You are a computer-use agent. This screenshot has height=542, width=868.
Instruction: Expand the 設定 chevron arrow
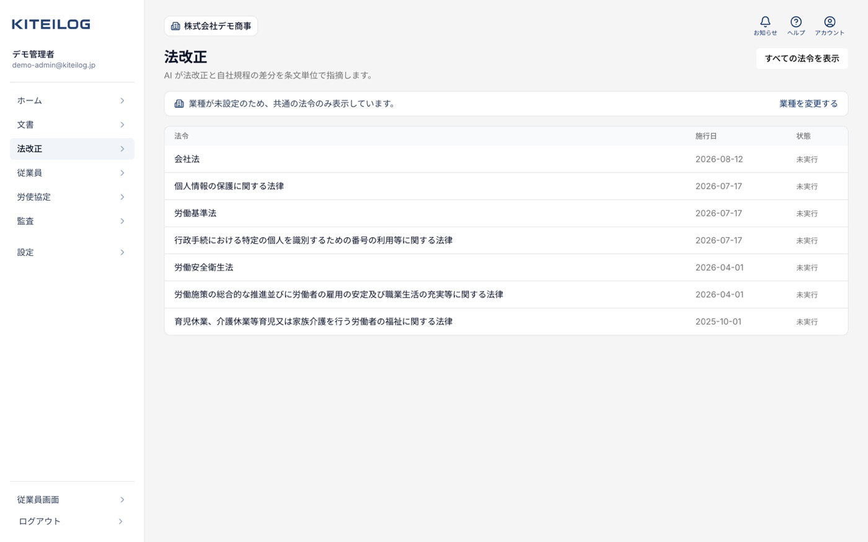122,252
